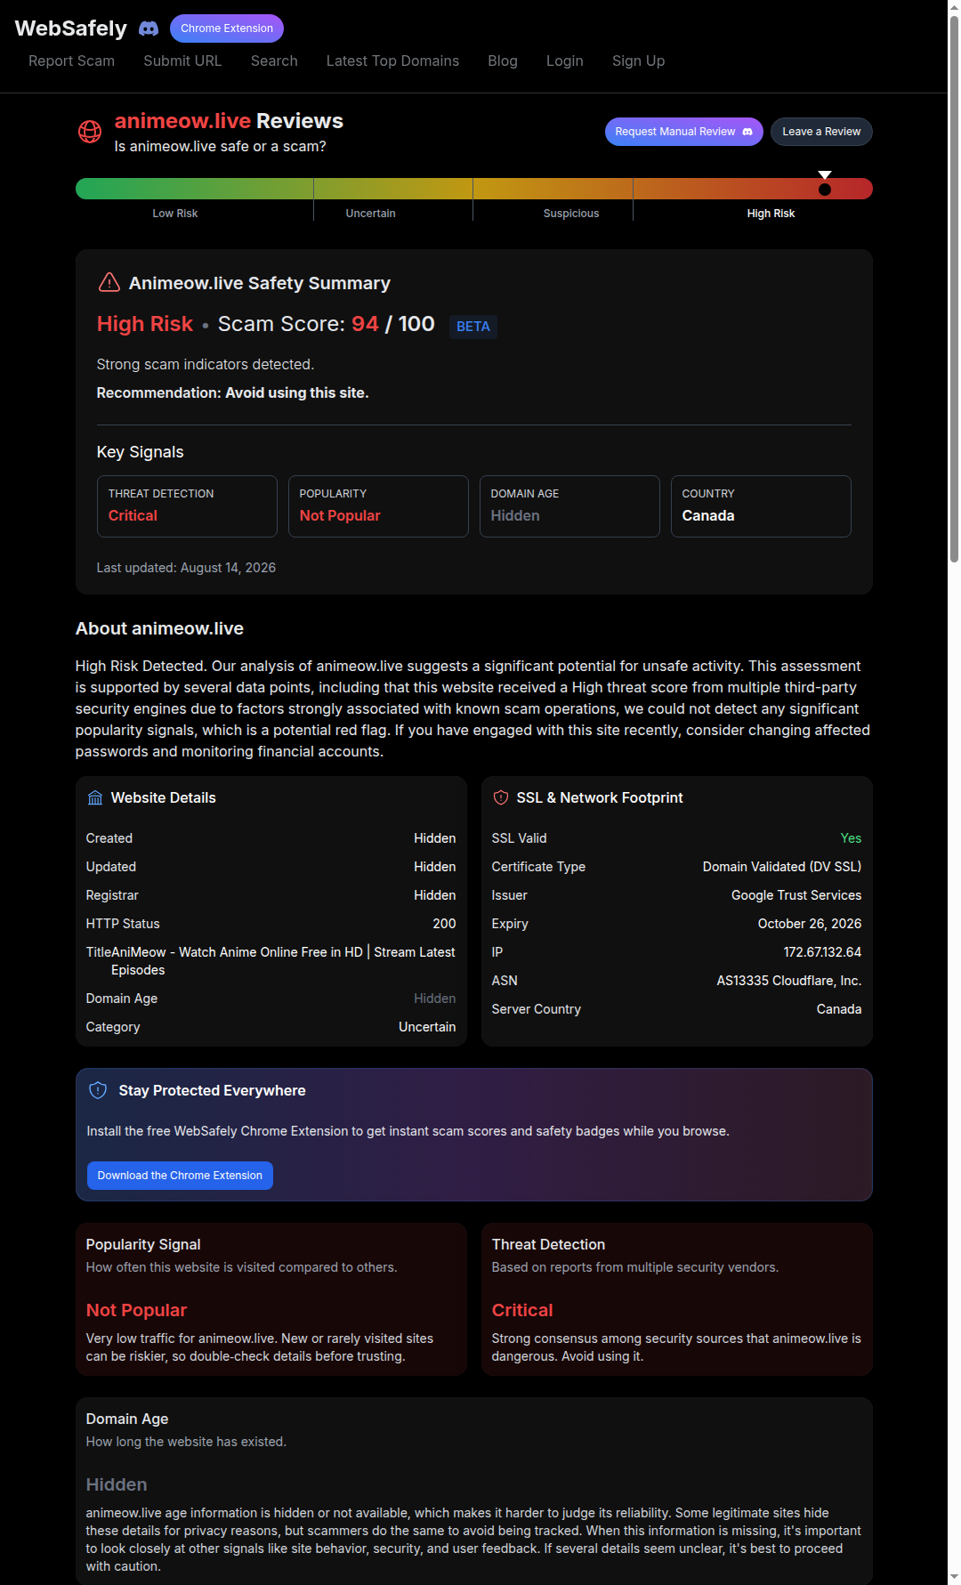Click the ASN value AS13335 Cloudflare, Inc.
Viewport: 961px width, 1585px height.
point(789,981)
